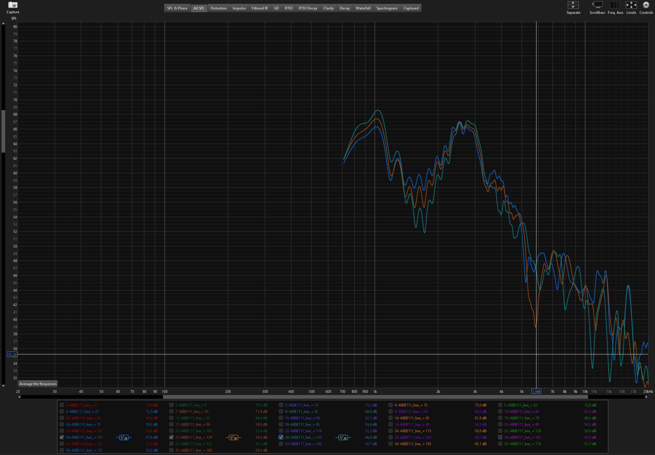The height and width of the screenshot is (455, 655).
Task: Click the Freq. Axis icon
Action: coord(615,5)
